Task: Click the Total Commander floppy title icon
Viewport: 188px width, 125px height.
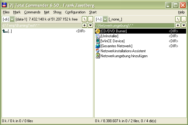Action: coord(4,5)
